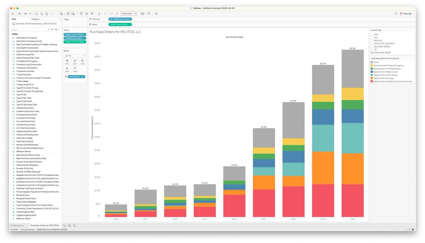
Task: Expand the Bar mark type dropdown
Action: tap(75, 56)
